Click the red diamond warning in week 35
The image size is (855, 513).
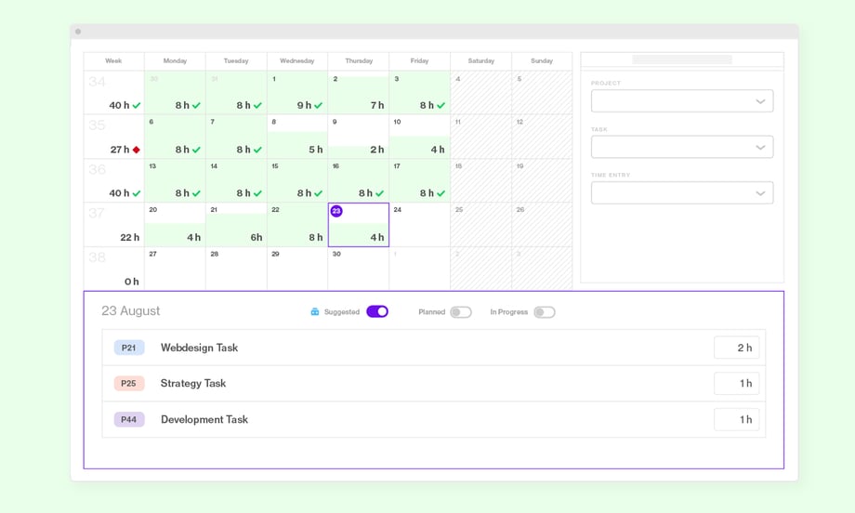pyautogui.click(x=137, y=150)
